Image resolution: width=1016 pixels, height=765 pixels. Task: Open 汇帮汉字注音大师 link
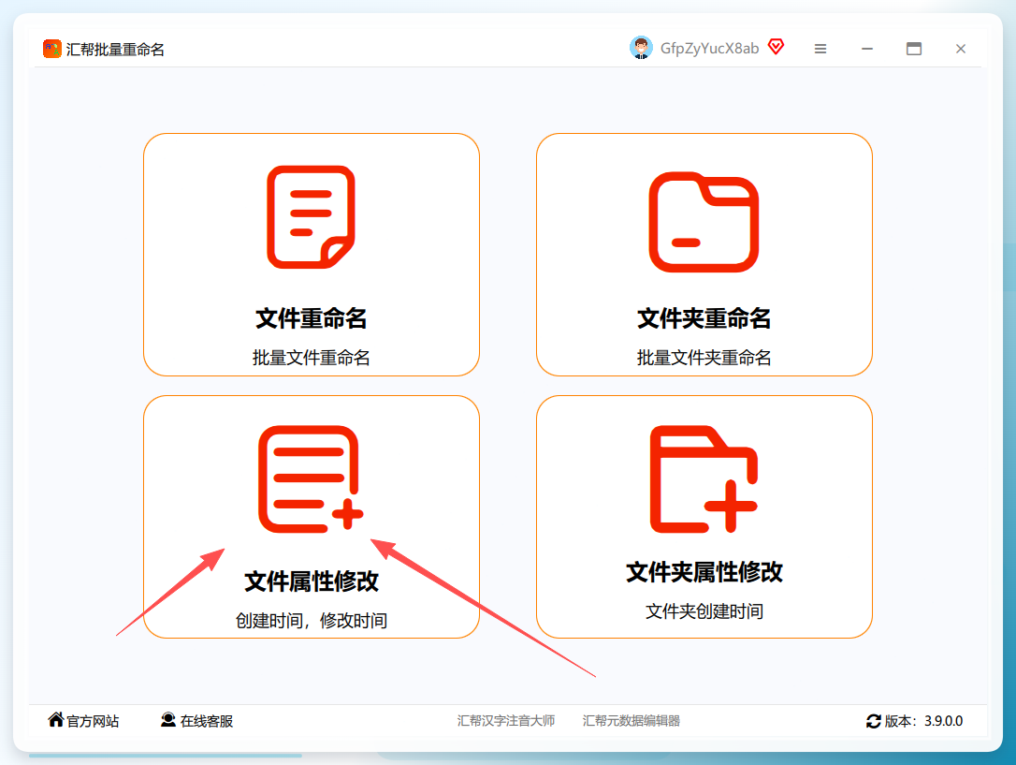pyautogui.click(x=506, y=721)
